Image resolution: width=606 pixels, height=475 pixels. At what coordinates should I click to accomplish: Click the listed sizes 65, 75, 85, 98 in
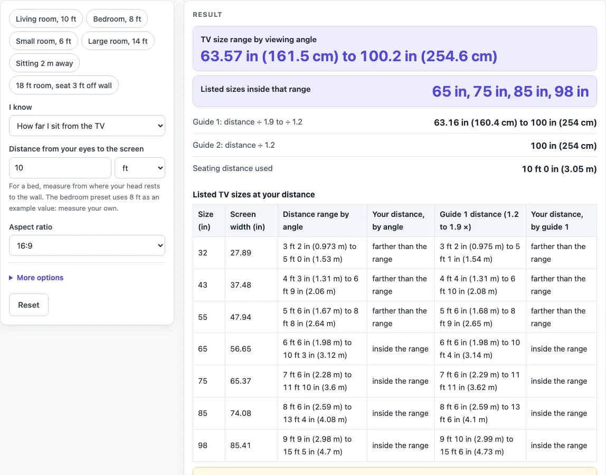pyautogui.click(x=510, y=92)
